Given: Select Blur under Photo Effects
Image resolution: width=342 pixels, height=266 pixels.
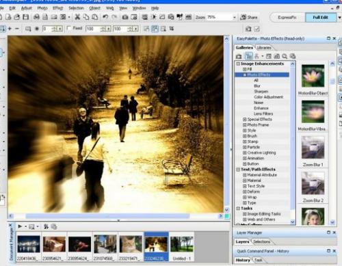Looking at the screenshot, I should click(x=257, y=86).
